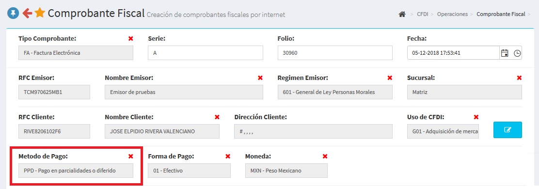Screen dimensions: 539x189
Task: Clear the Sucursal field red X
Action: (x=519, y=78)
